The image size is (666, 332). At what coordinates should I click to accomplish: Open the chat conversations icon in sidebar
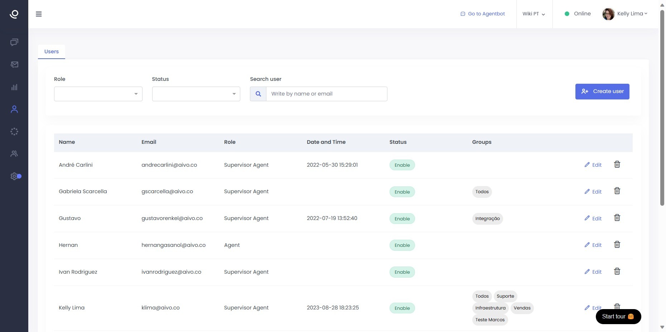pos(14,42)
